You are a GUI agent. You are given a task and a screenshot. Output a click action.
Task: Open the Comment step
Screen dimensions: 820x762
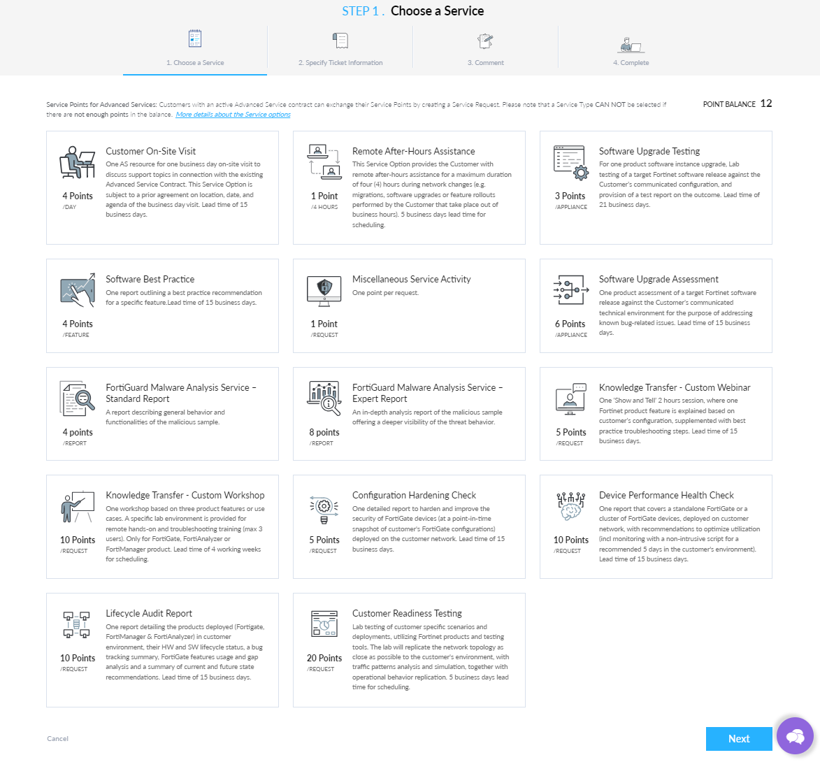485,48
